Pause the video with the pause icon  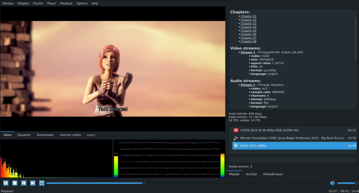click(x=6, y=183)
